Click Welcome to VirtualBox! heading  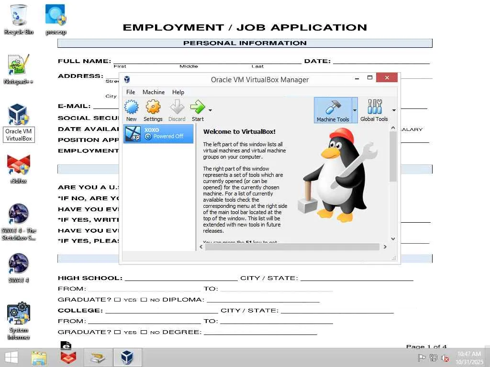239,132
